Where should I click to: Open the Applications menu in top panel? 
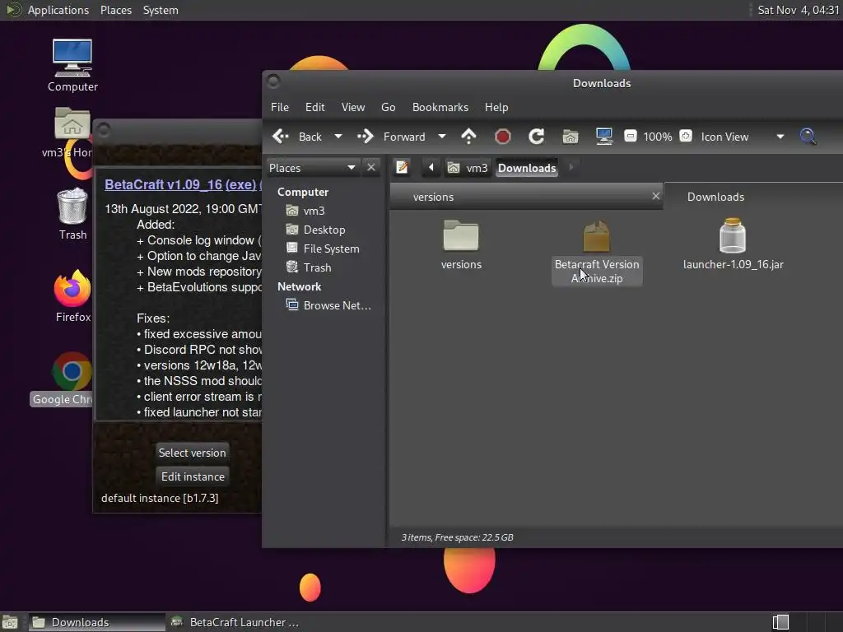coord(58,10)
